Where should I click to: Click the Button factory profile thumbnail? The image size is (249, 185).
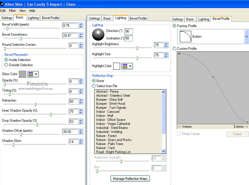(185, 37)
